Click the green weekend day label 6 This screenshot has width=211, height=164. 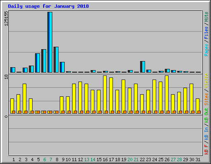45,159
